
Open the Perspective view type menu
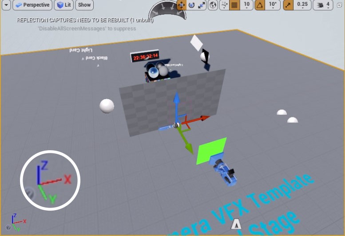(32, 5)
